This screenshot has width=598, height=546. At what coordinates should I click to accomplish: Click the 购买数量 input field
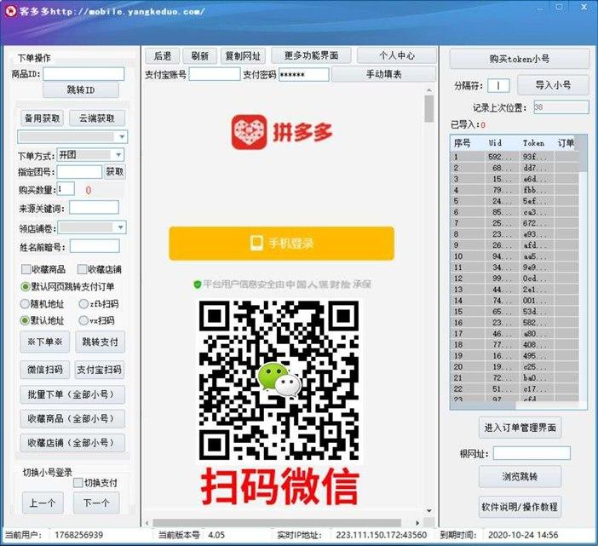pos(66,189)
